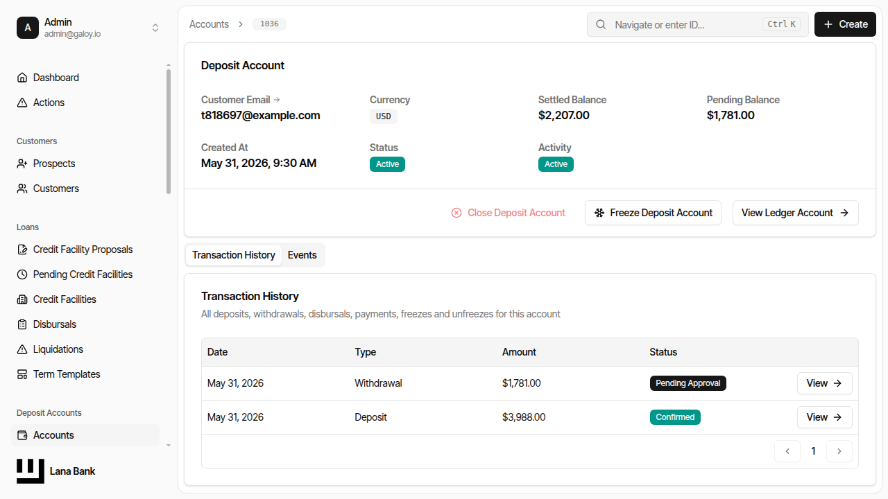Click the Accounts breadcrumb link
888x499 pixels.
209,24
